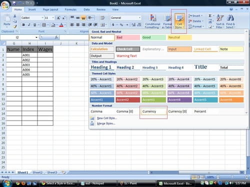Open the Sheet2 worksheet tab
Viewport: 250px width, 187px height.
click(37, 173)
